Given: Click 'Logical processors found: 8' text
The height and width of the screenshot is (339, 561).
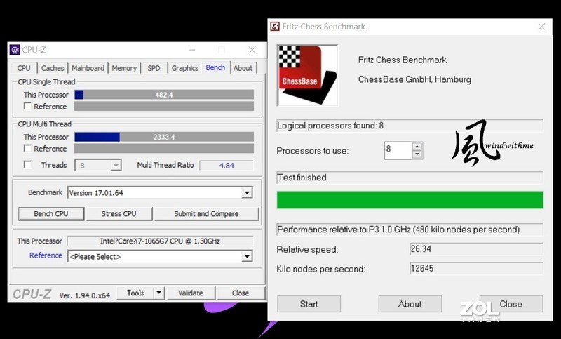Looking at the screenshot, I should [330, 126].
